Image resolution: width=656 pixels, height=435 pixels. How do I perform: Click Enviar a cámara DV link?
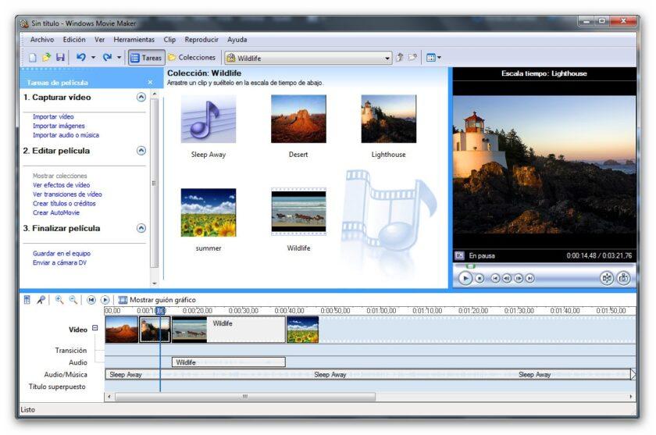59,262
